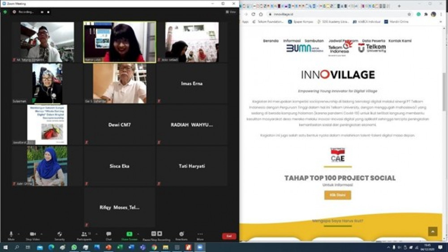Open SDG Academy bookmark
This screenshot has width=448, height=252.
(333, 21)
